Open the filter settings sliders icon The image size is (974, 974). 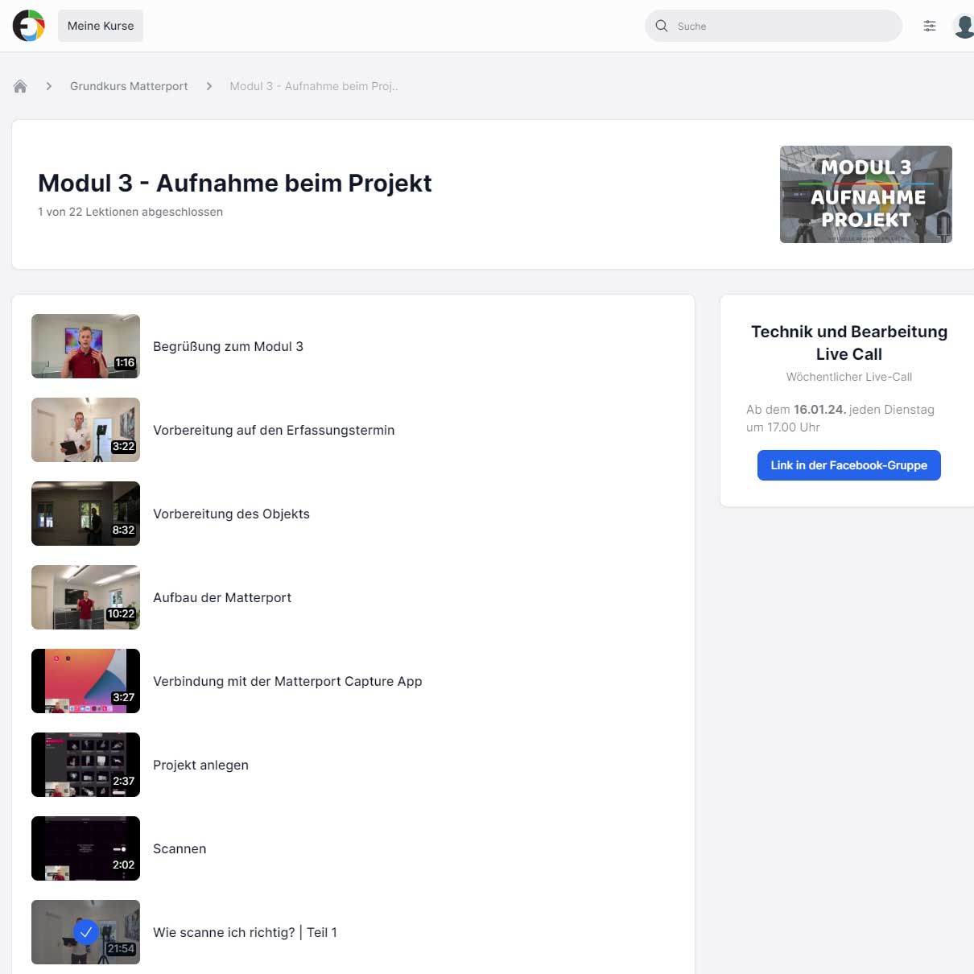pos(930,26)
